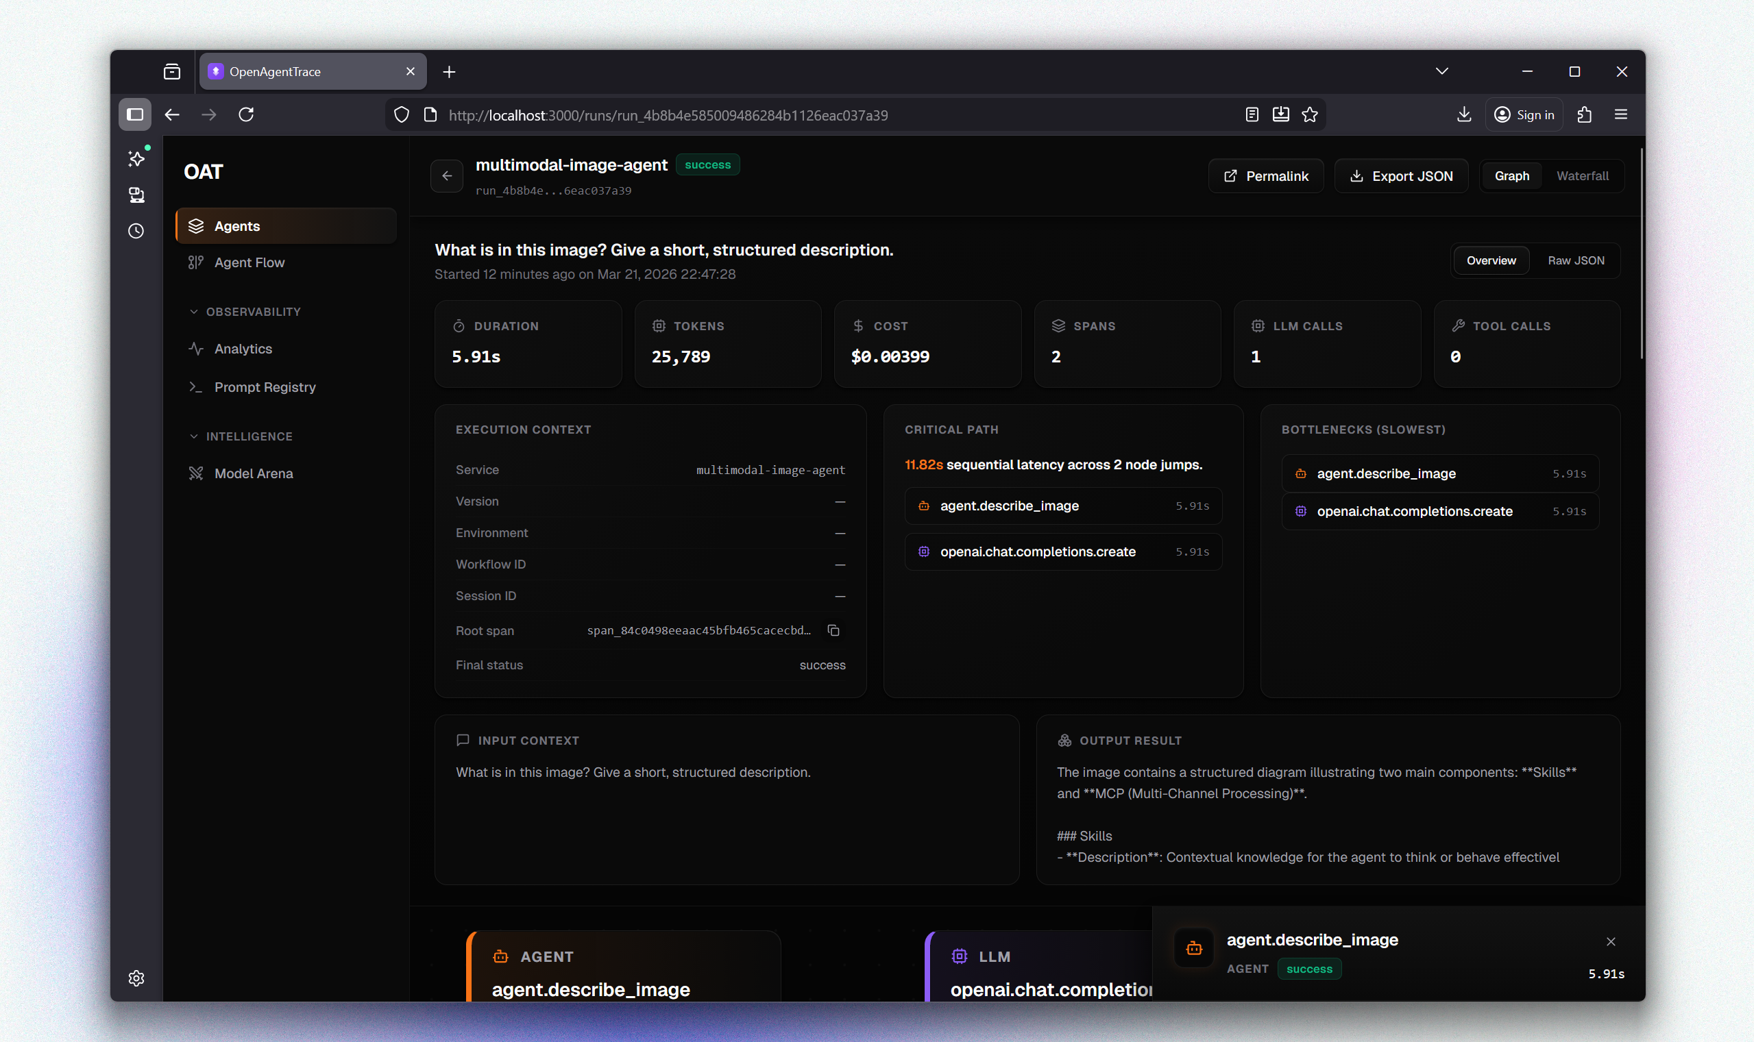Open Model Arena under Intelligence
This screenshot has width=1754, height=1042.
tap(254, 473)
